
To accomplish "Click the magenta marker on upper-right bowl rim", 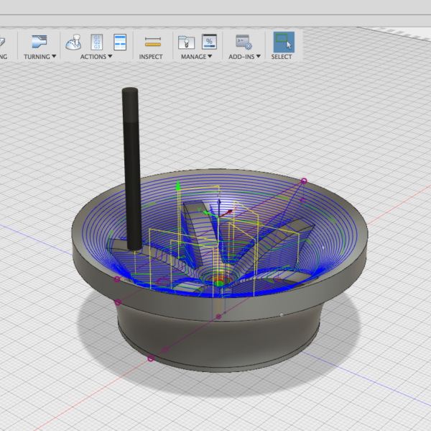I will point(304,181).
